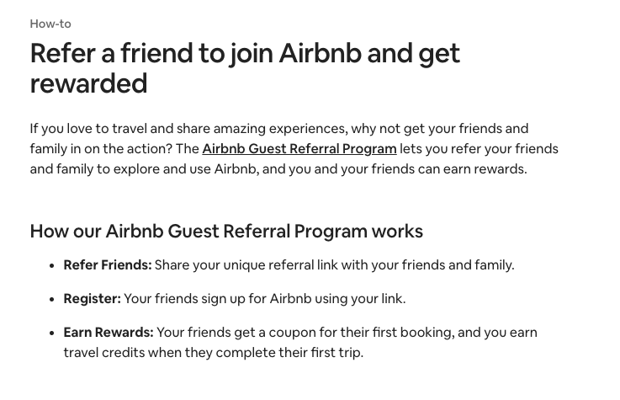Click the bold "Earn Rewards:" label
The image size is (620, 400).
[109, 333]
